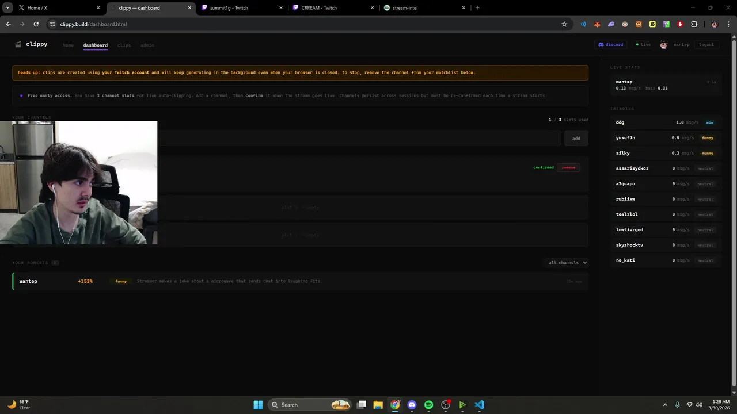
Task: Select tealzlol in trending list
Action: (x=666, y=214)
